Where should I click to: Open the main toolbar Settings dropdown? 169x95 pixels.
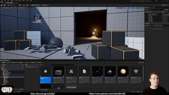click(x=165, y=5)
